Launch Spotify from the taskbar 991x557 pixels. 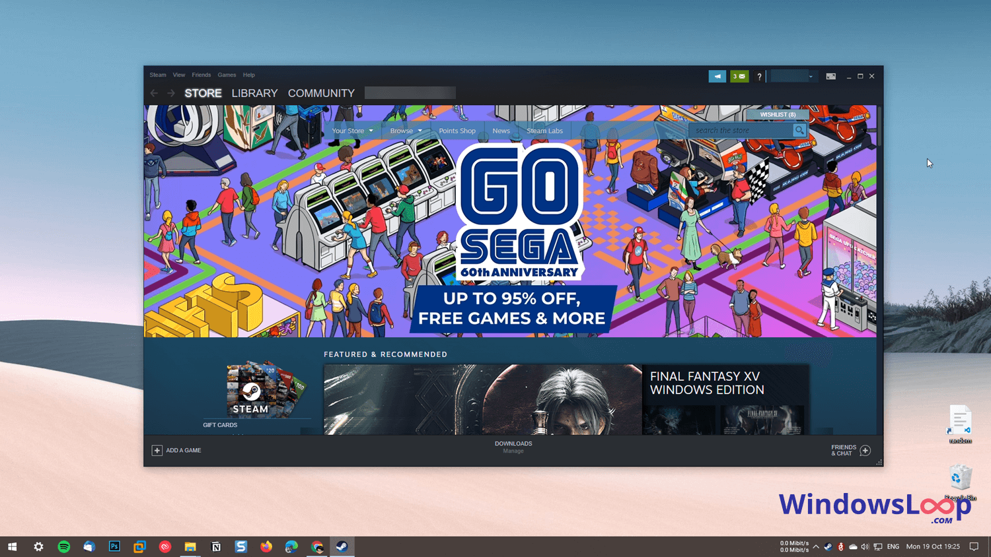63,546
